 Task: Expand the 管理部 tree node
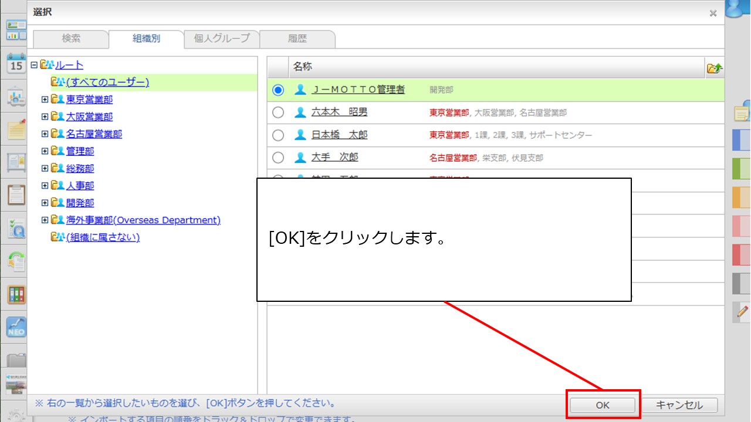pos(45,151)
